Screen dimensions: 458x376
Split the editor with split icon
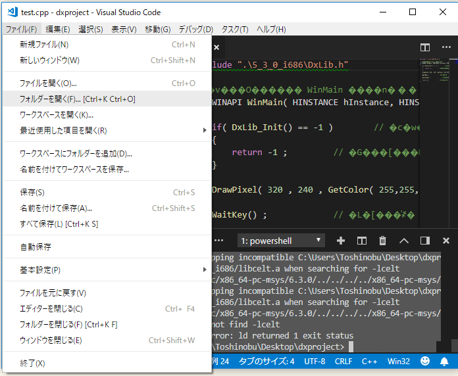pos(424,47)
